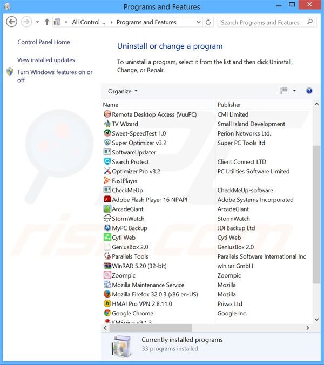Screen dimensions: 324x365
Task: Click the Mozilla Maintenance Service icon
Action: pos(107,285)
